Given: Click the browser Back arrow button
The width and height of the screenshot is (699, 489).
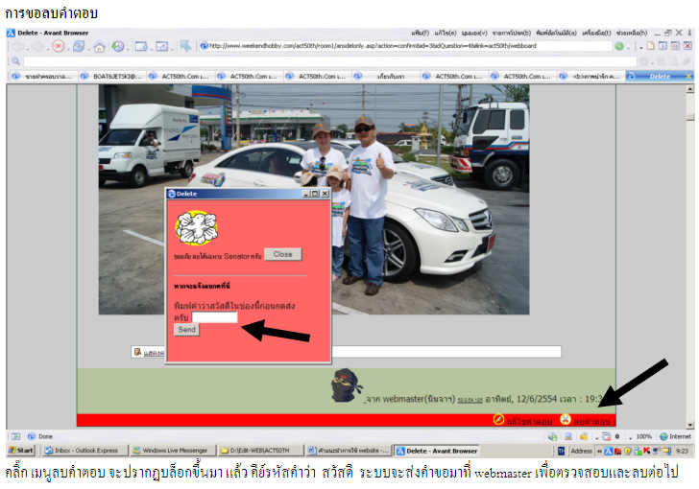Looking at the screenshot, I should pos(16,46).
